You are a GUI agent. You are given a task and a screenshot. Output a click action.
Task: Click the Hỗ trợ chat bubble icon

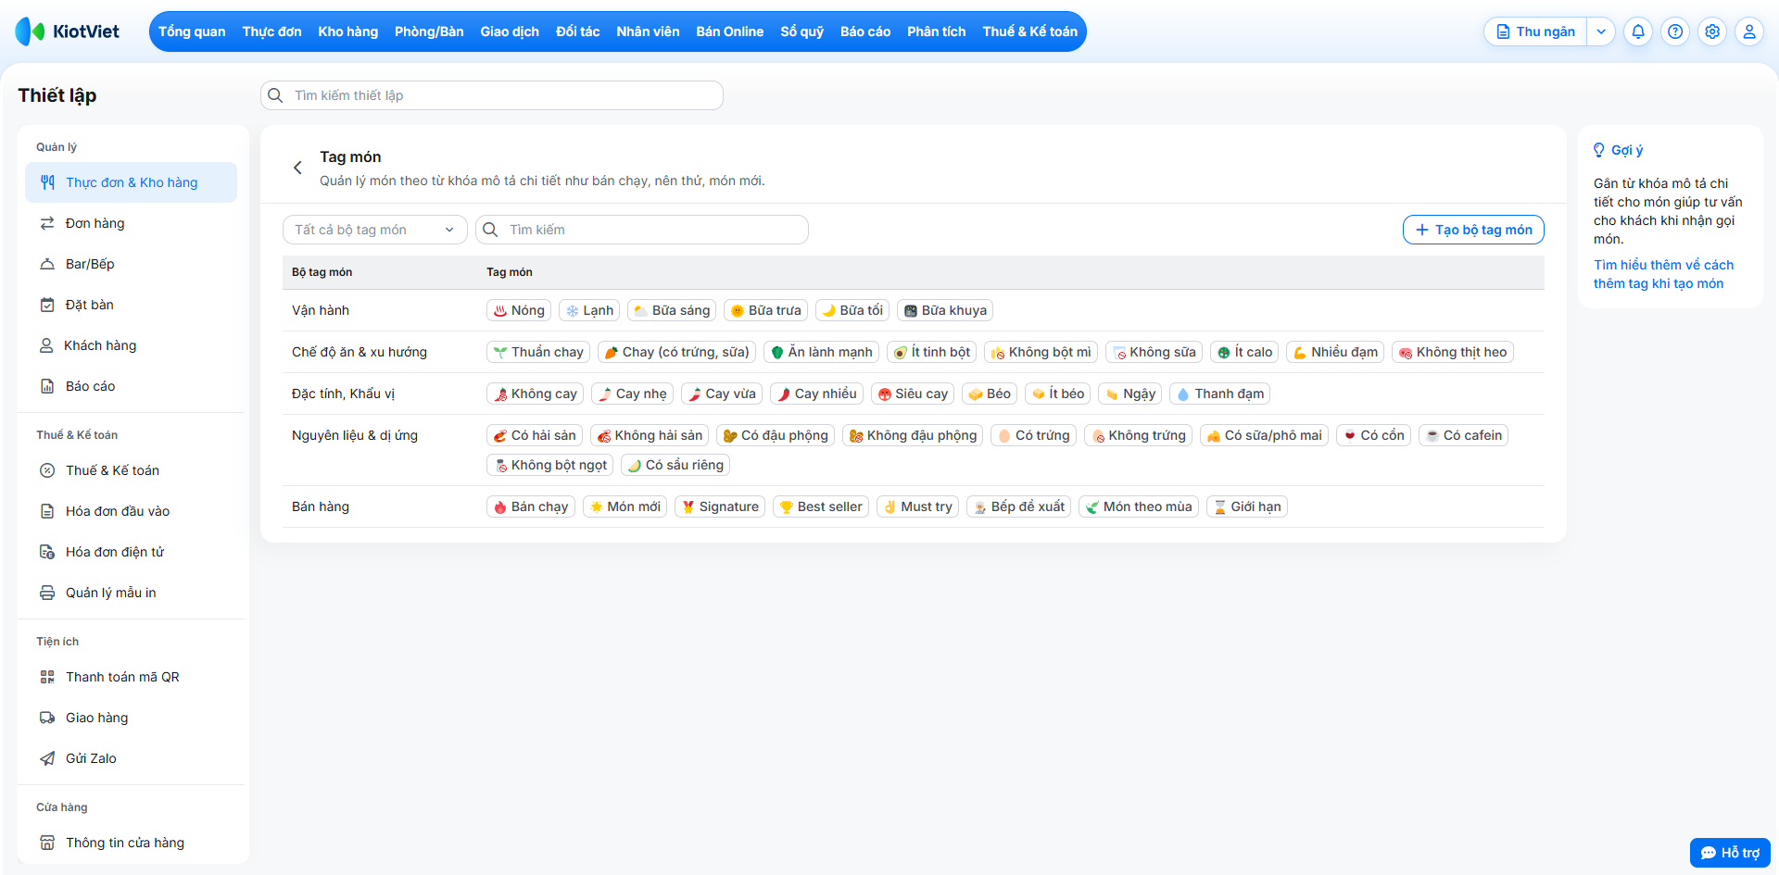1709,853
